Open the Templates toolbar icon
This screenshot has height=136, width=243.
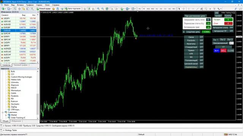click(x=133, y=9)
